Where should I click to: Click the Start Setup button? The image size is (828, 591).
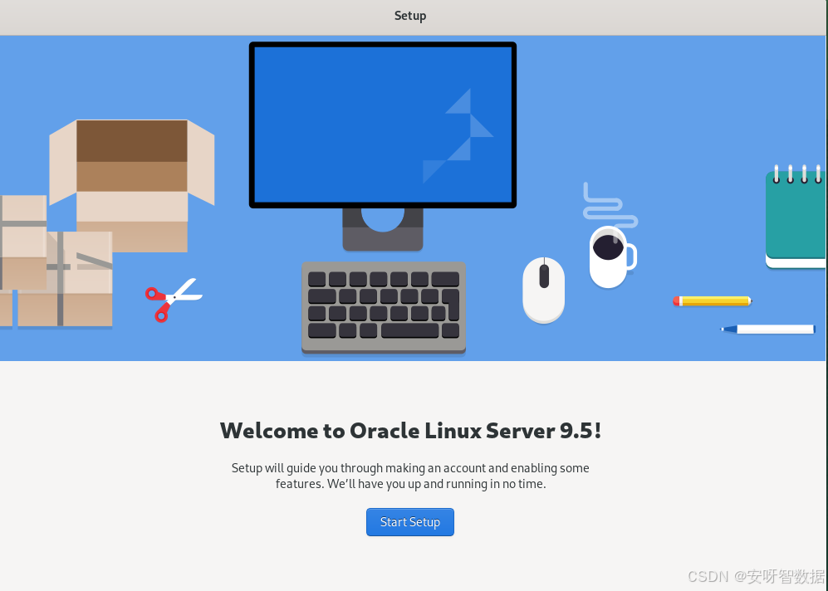click(409, 522)
